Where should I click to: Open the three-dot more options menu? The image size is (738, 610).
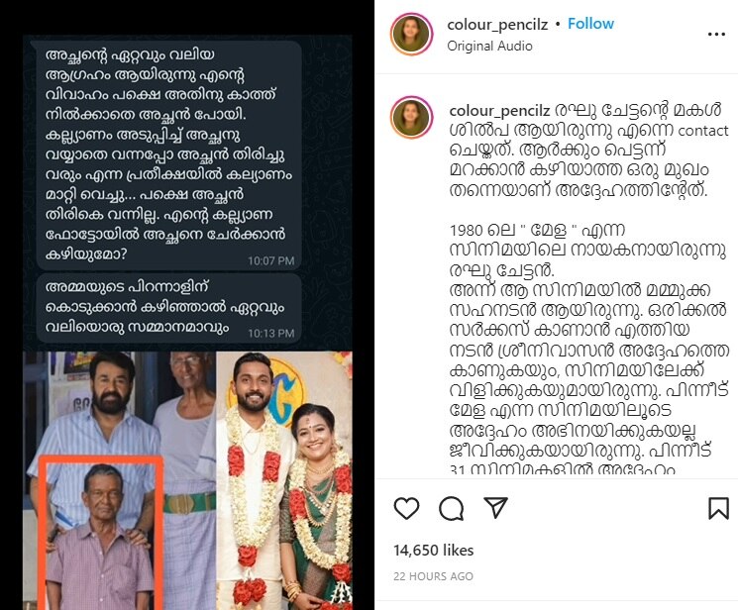[x=716, y=34]
